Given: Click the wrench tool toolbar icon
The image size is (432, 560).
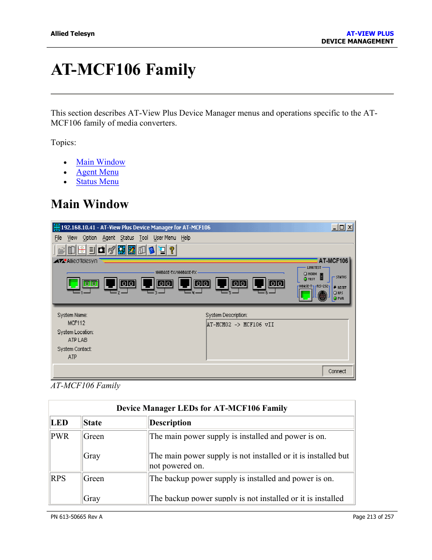Looking at the screenshot, I should pyautogui.click(x=111, y=250).
